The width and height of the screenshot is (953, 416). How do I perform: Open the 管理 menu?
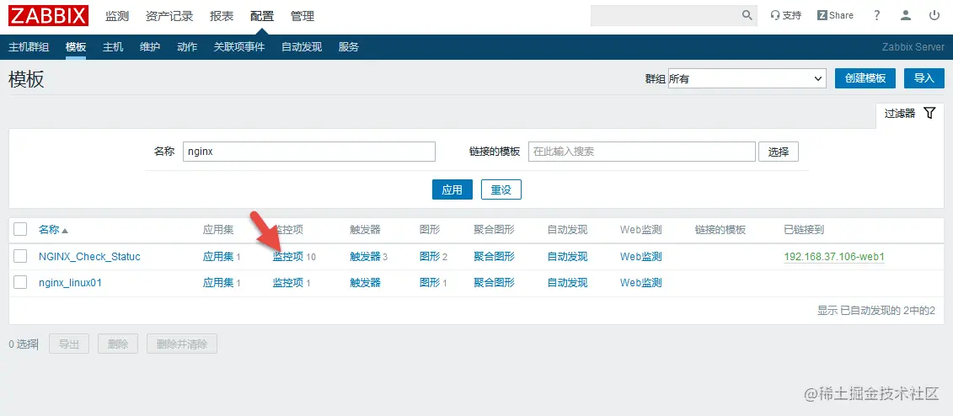tap(302, 16)
